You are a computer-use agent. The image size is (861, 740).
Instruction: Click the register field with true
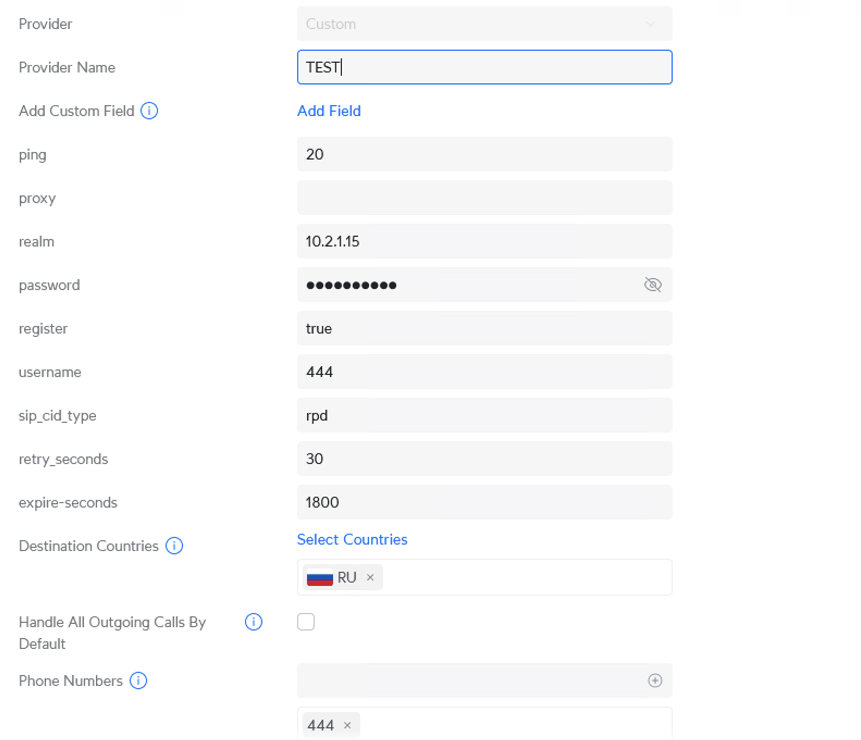[x=484, y=329]
